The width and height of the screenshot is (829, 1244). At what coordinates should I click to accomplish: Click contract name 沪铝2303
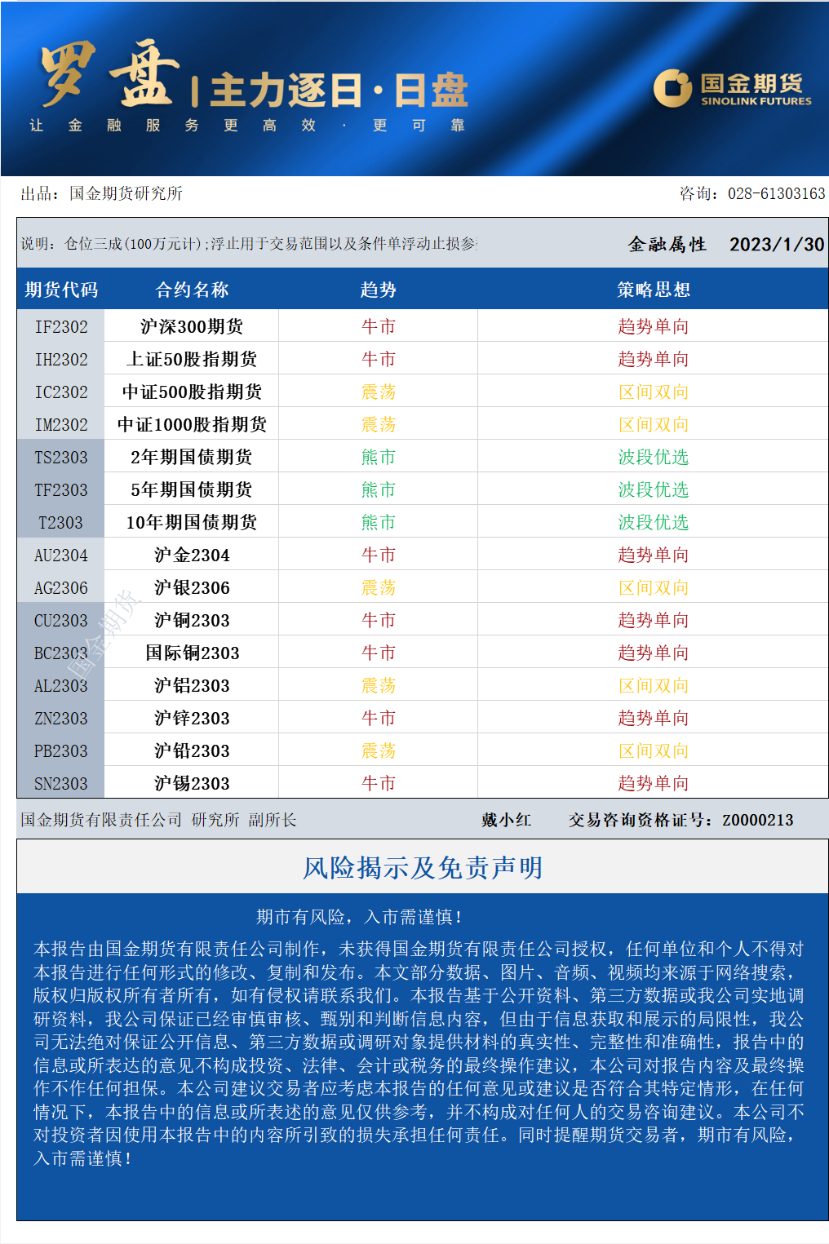coord(192,685)
